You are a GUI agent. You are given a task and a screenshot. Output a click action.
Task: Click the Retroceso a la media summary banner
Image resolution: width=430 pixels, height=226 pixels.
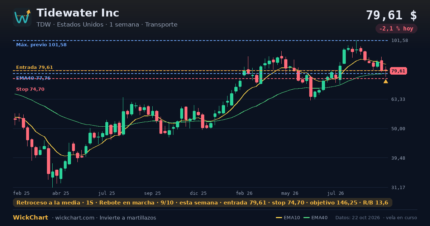point(202,203)
